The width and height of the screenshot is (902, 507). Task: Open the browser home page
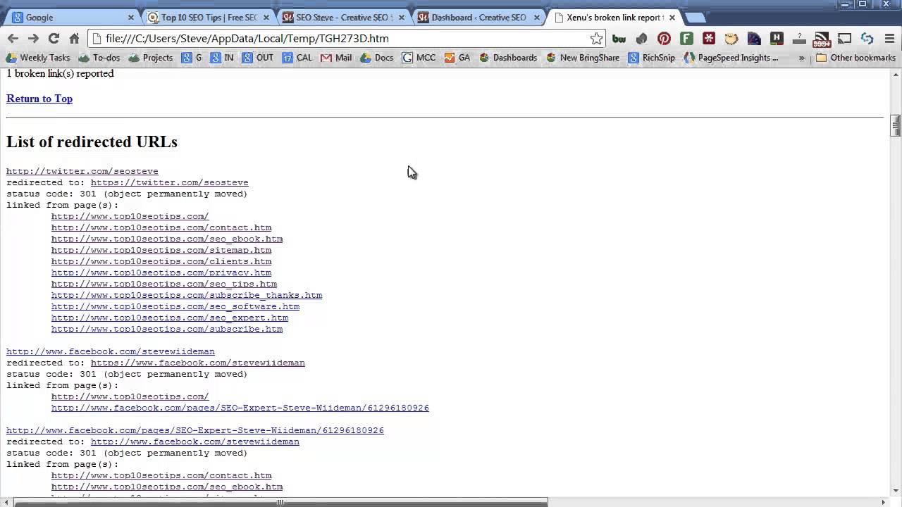[x=74, y=39]
